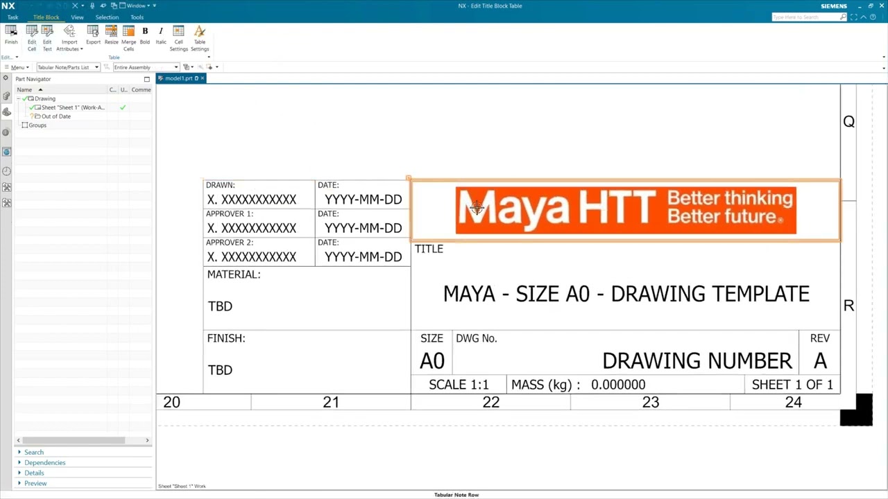Select the DRAWING NUMBER cell

pyautogui.click(x=625, y=353)
